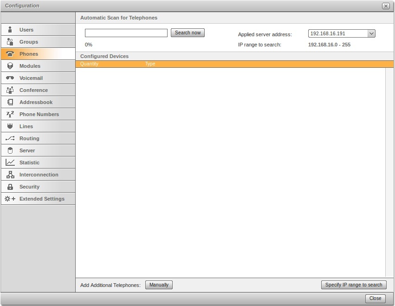This screenshot has height=306, width=395.
Task: Select the Phones sidebar entry
Action: pos(38,54)
